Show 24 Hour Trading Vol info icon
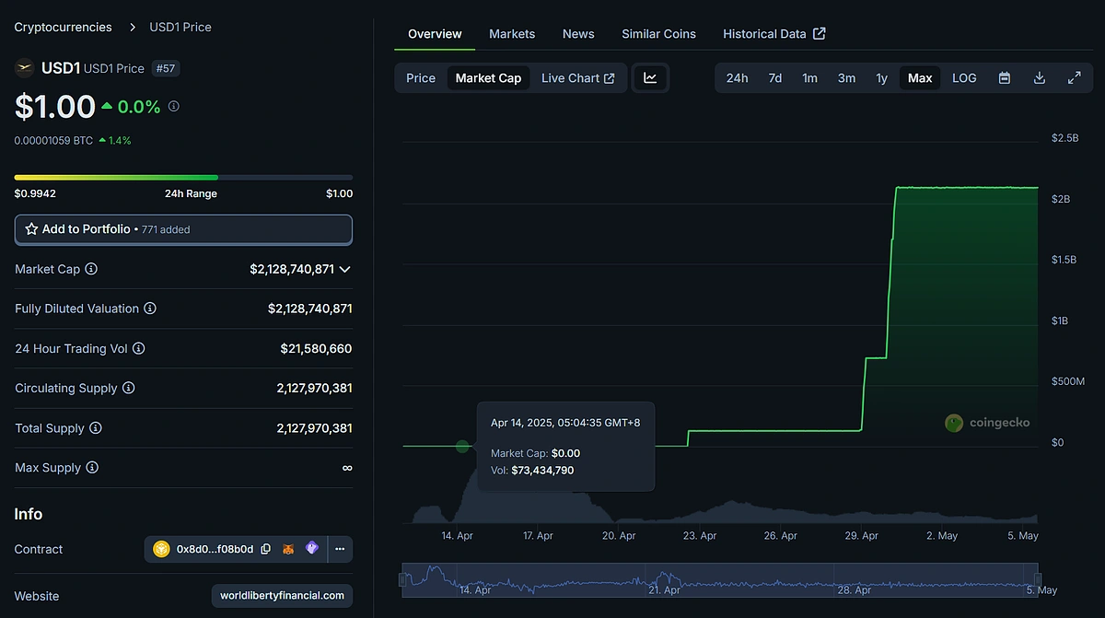Image resolution: width=1105 pixels, height=618 pixels. [139, 348]
